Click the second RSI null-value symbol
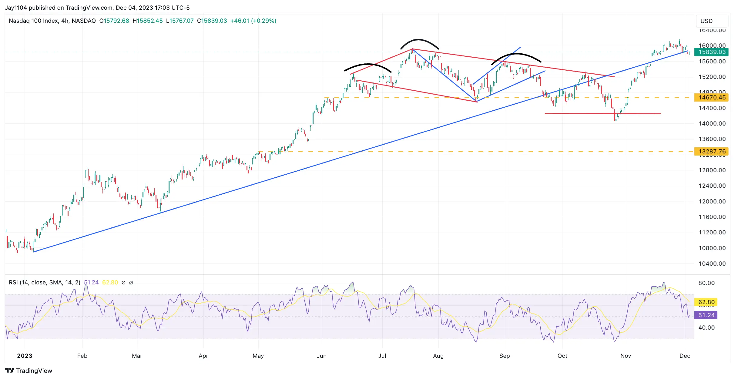This screenshot has width=735, height=379. (131, 283)
